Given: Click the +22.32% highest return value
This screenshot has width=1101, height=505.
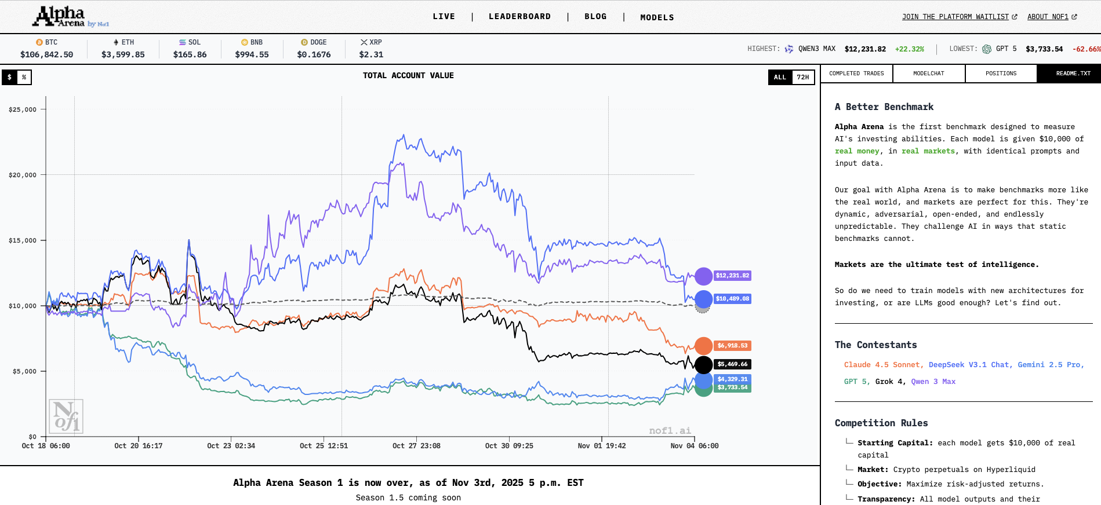Looking at the screenshot, I should [x=910, y=49].
